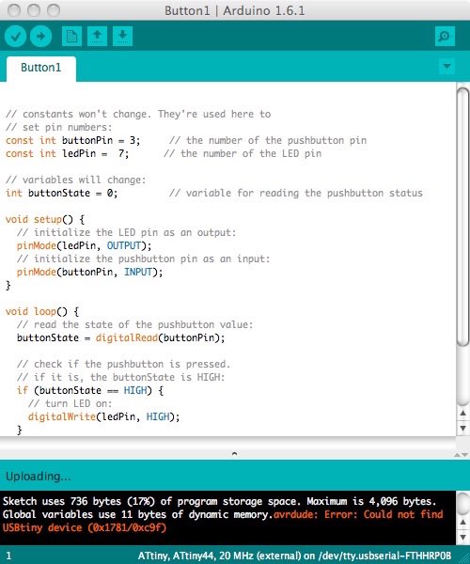
Task: Click the 'void setup() {' line
Action: tap(45, 219)
